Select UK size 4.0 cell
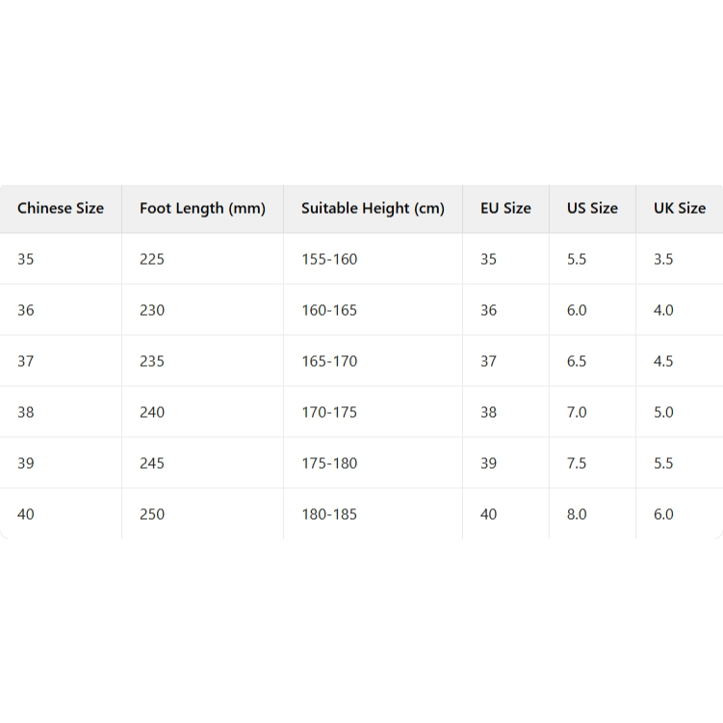This screenshot has width=723, height=723. (680, 310)
